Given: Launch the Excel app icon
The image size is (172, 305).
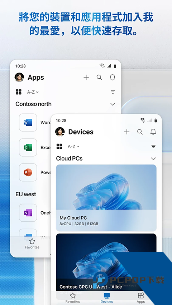Looking at the screenshot, I should coord(28,147).
